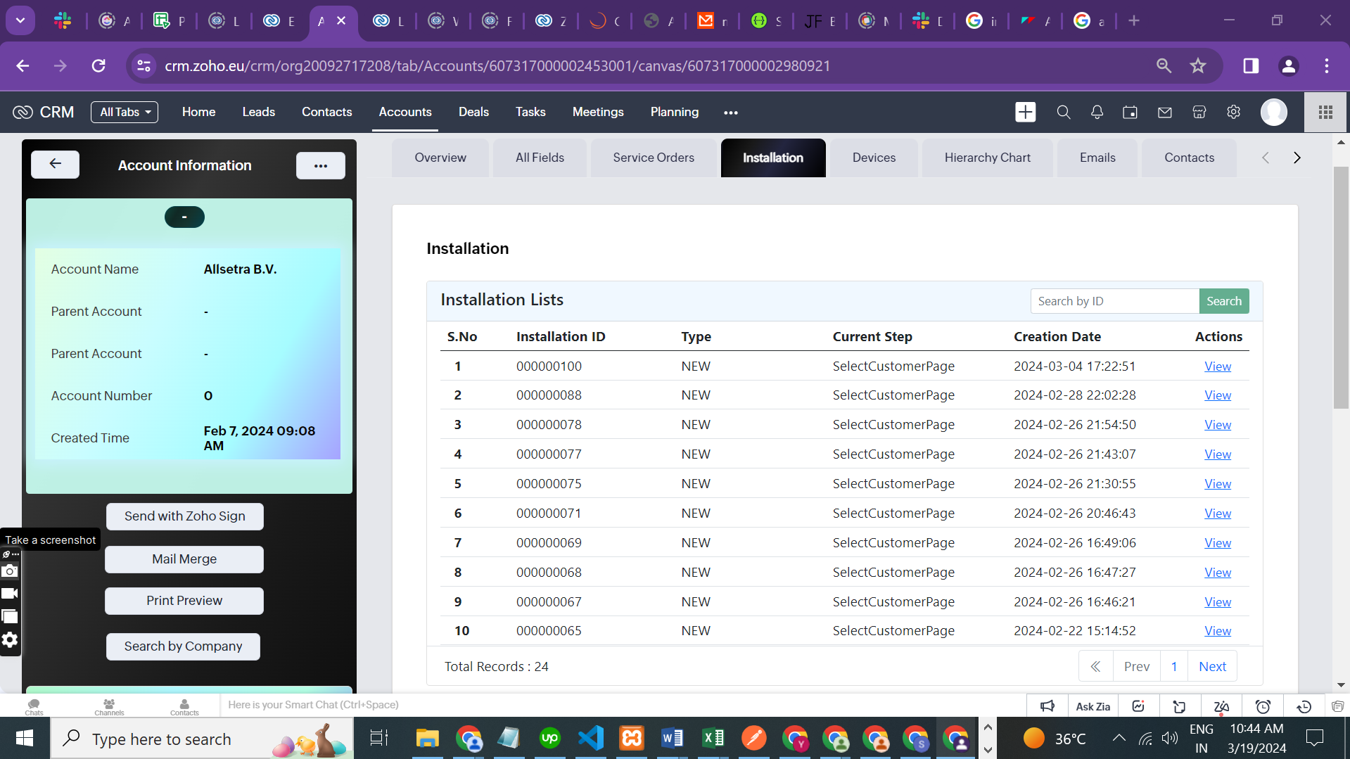
Task: Collapse the account card with the dash toggle
Action: [x=184, y=217]
